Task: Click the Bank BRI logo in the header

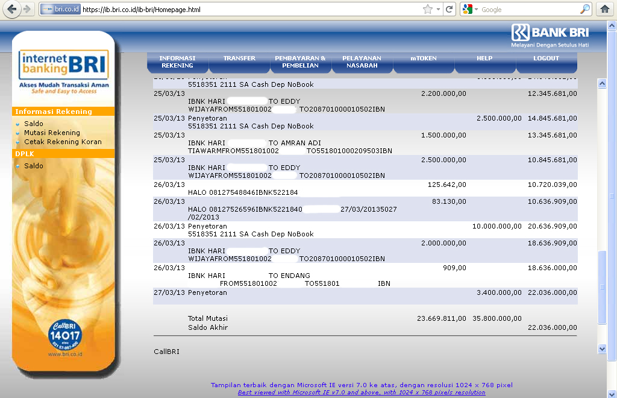Action: (x=550, y=36)
